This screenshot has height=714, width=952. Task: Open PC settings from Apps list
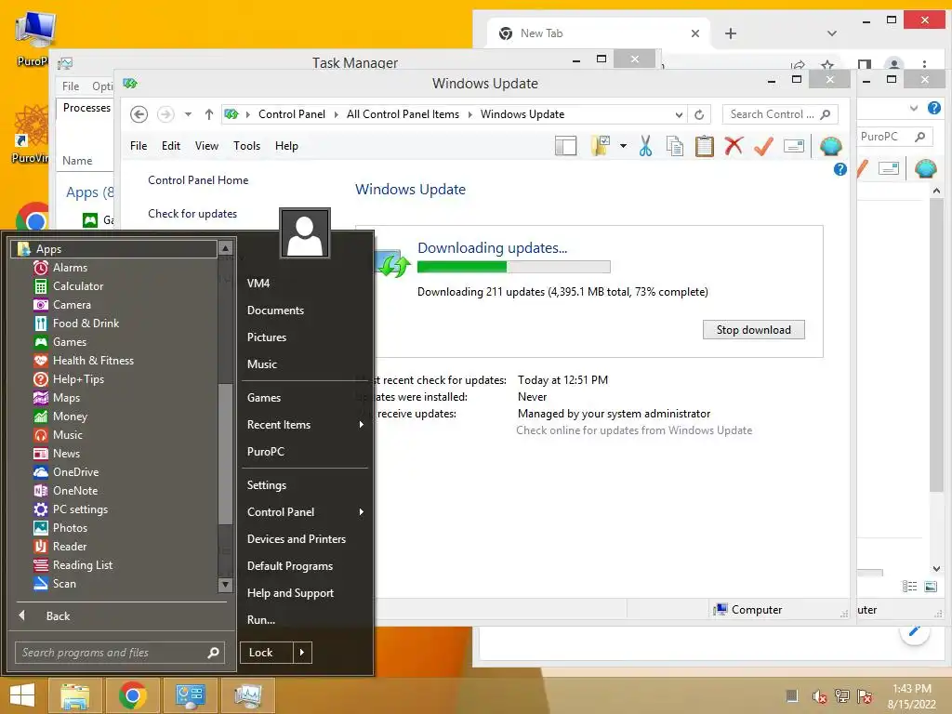click(x=71, y=509)
